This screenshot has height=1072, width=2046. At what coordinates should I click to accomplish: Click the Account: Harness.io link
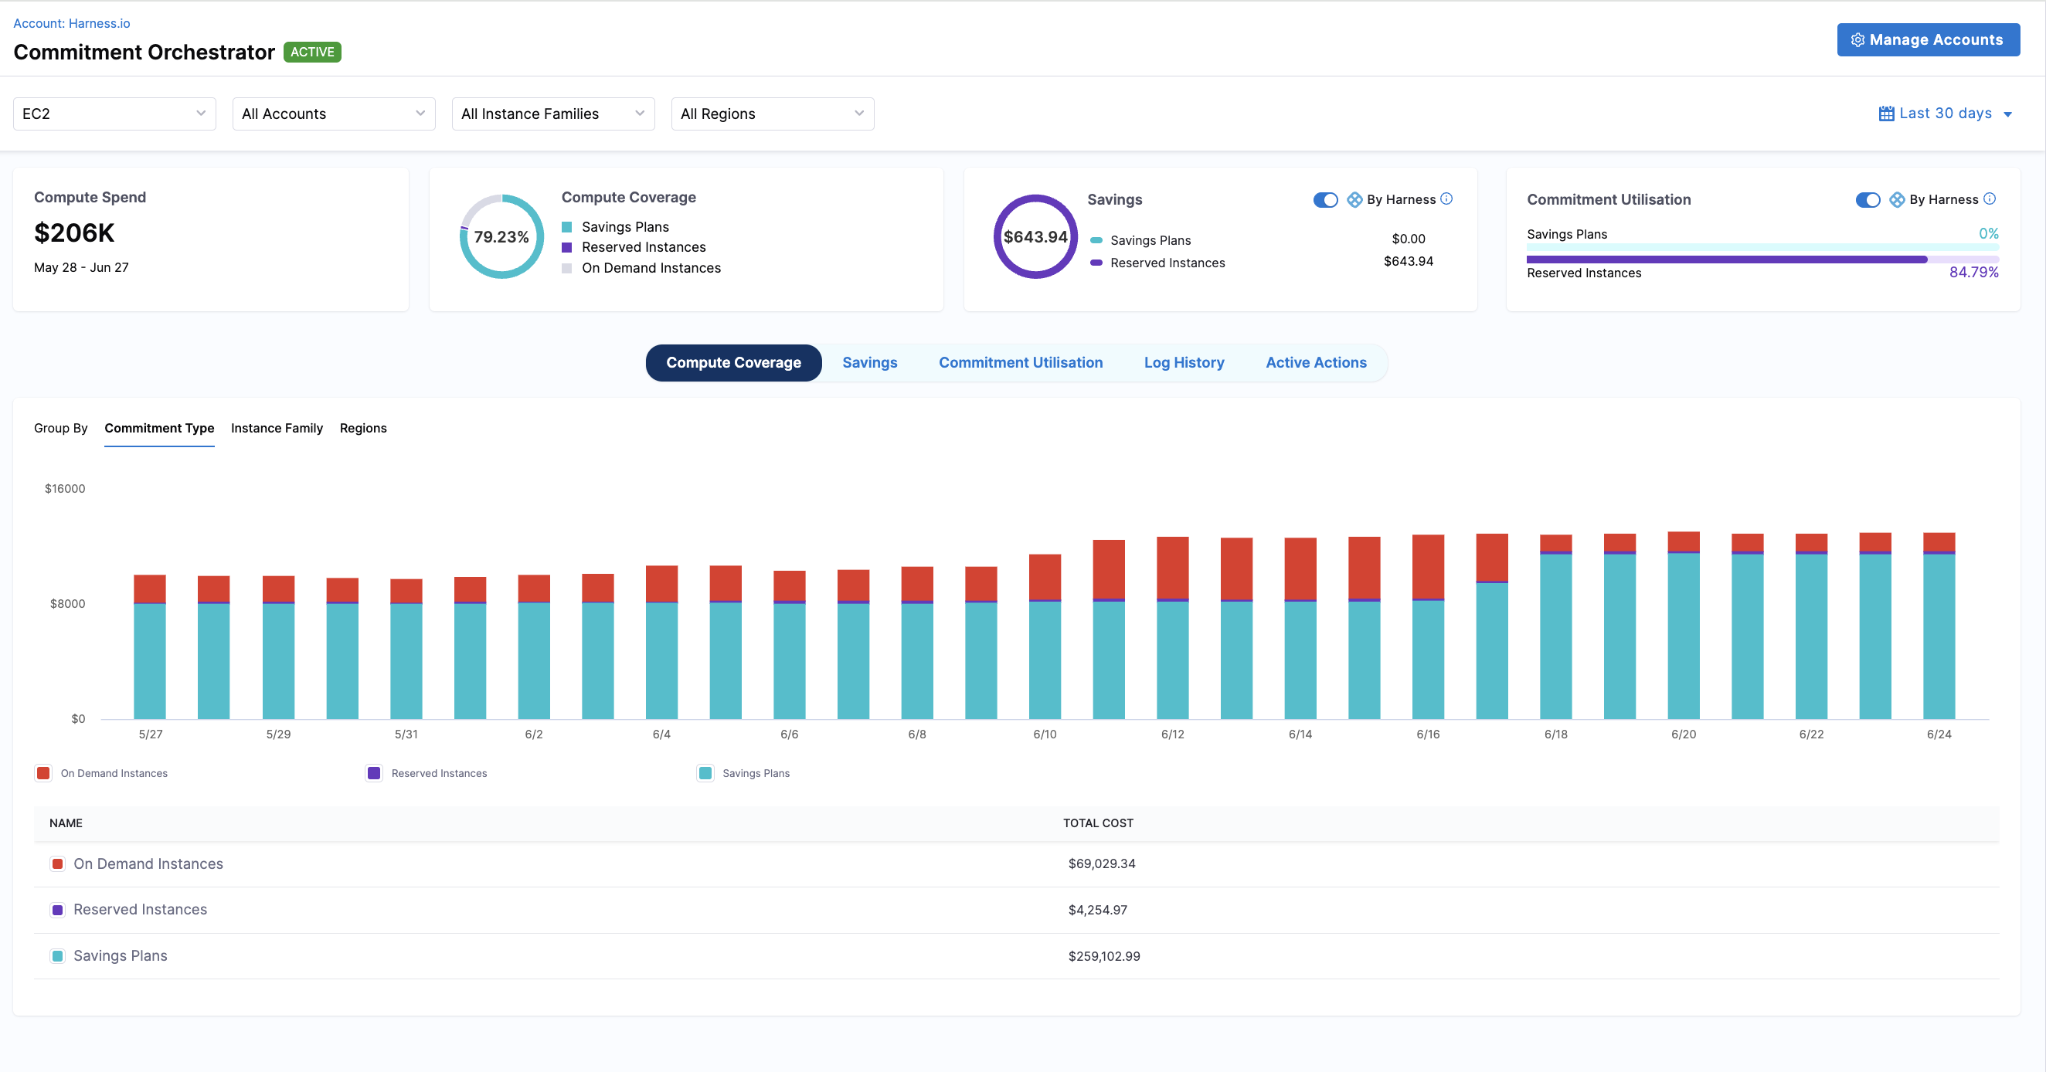click(72, 23)
